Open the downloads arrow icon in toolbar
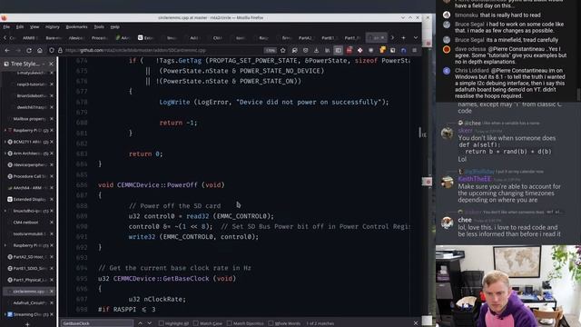The width and height of the screenshot is (581, 327). (x=316, y=50)
